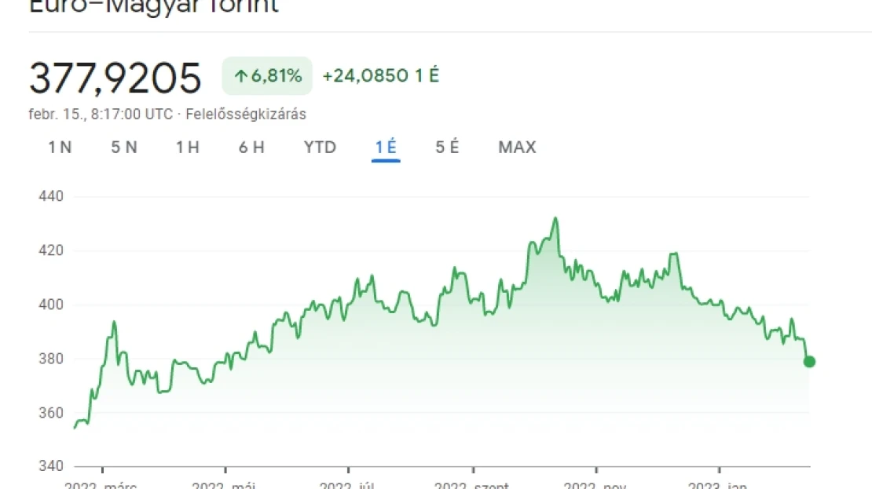
Task: Open the Felelősségkizárás disclaimer link
Action: [x=246, y=114]
